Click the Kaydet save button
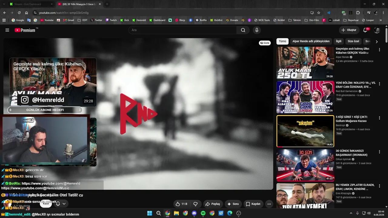Viewport: 388px width, 218px height. [x=253, y=204]
